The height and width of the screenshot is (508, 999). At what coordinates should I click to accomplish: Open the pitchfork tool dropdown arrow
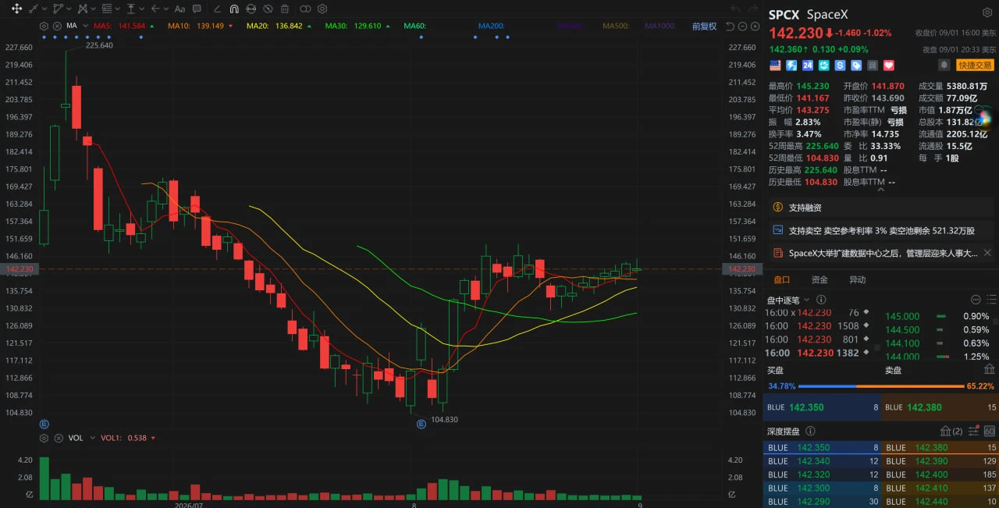tap(93, 9)
